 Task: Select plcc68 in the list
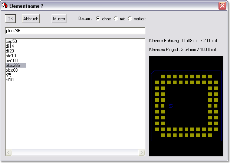pyautogui.click(x=11, y=70)
